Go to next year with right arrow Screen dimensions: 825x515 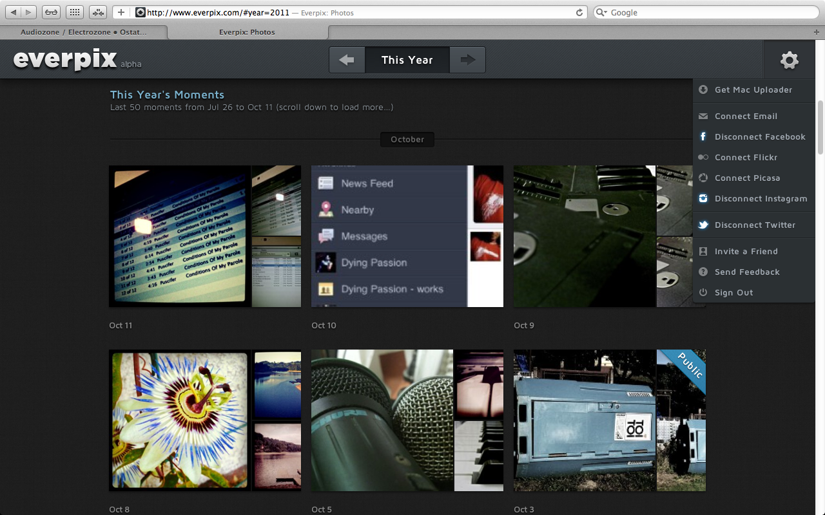click(x=467, y=60)
